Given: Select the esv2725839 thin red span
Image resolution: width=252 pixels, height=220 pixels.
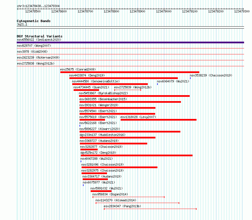Looking at the screenshot, I should point(128,90).
